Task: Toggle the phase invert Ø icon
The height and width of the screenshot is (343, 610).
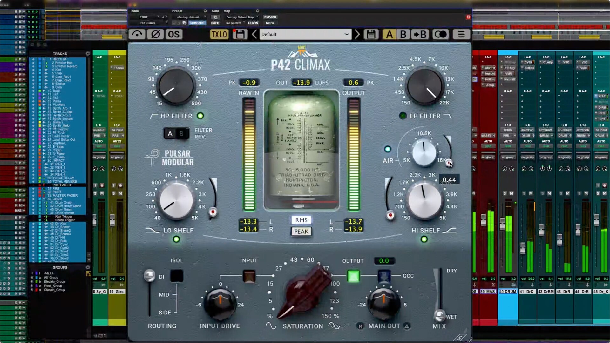Action: (x=155, y=34)
